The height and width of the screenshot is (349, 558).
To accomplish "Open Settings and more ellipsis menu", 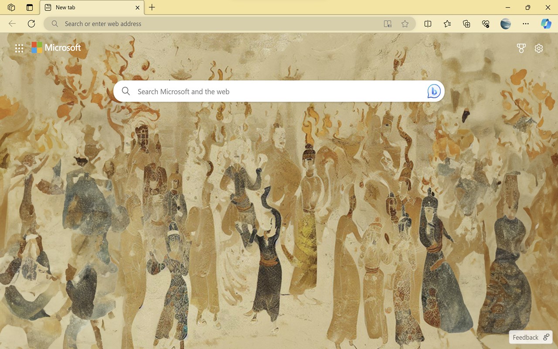I will click(x=526, y=24).
